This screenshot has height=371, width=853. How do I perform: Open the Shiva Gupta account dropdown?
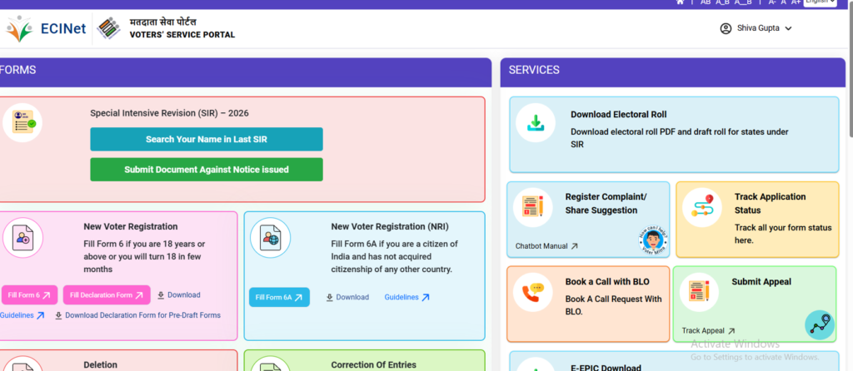click(756, 28)
